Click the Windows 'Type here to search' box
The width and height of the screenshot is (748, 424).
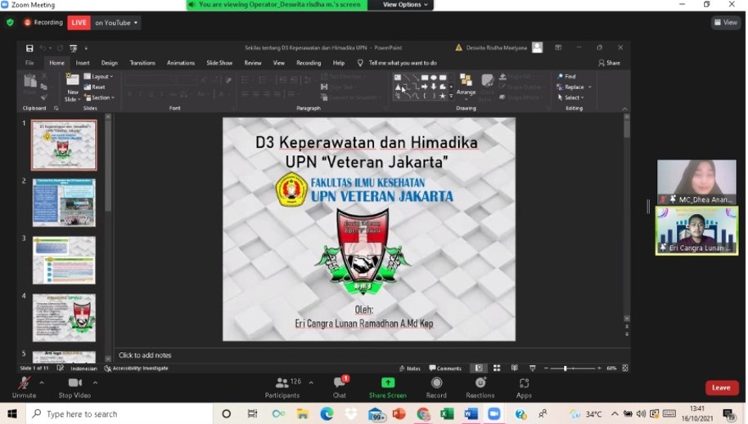pos(119,413)
